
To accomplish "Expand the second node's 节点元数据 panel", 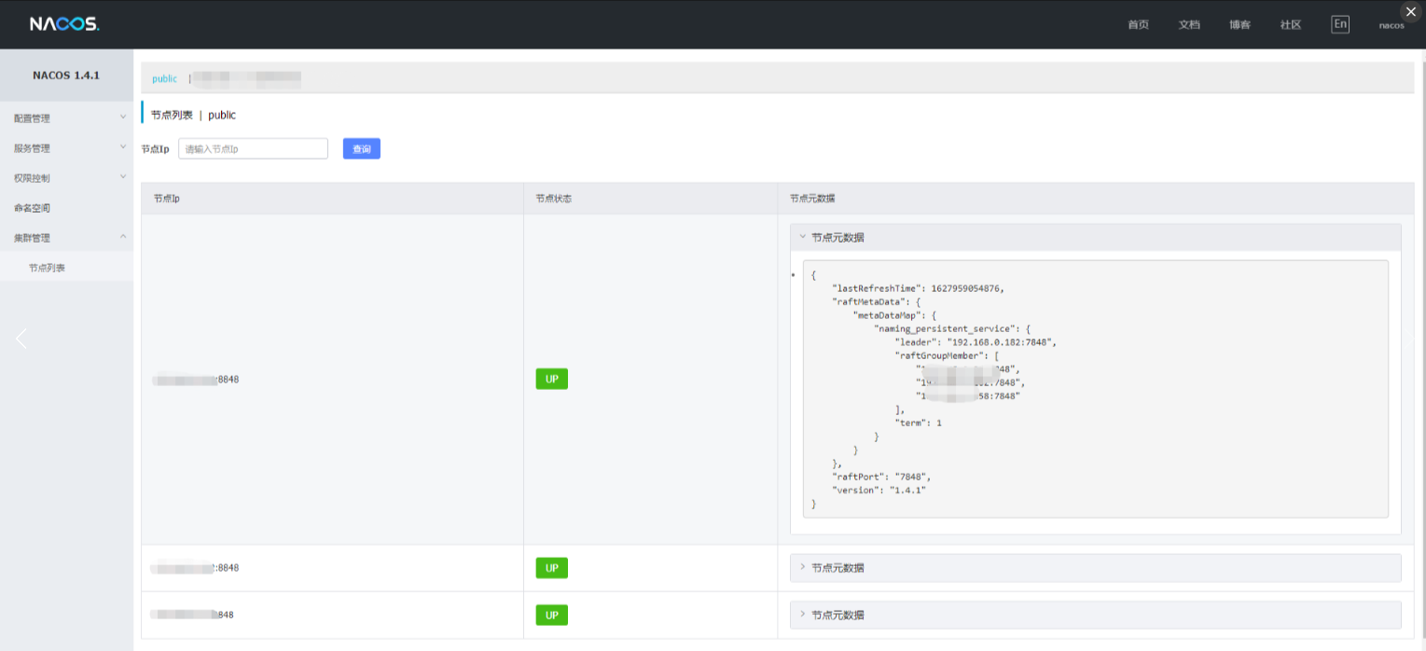I will 1095,568.
